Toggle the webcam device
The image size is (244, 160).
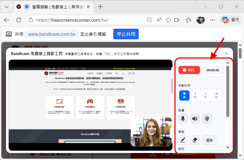207,119
